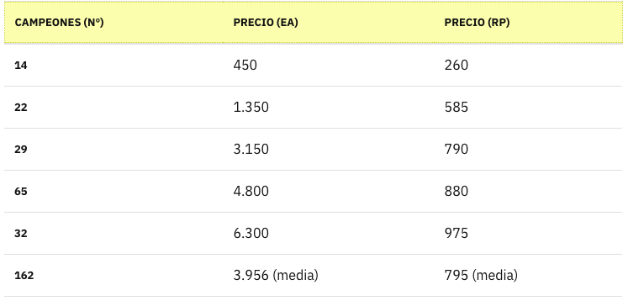Click the 585 RP price cell
628x306 pixels.
(456, 108)
